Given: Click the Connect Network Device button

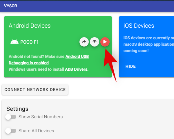Looking at the screenshot, I should coord(35,90).
